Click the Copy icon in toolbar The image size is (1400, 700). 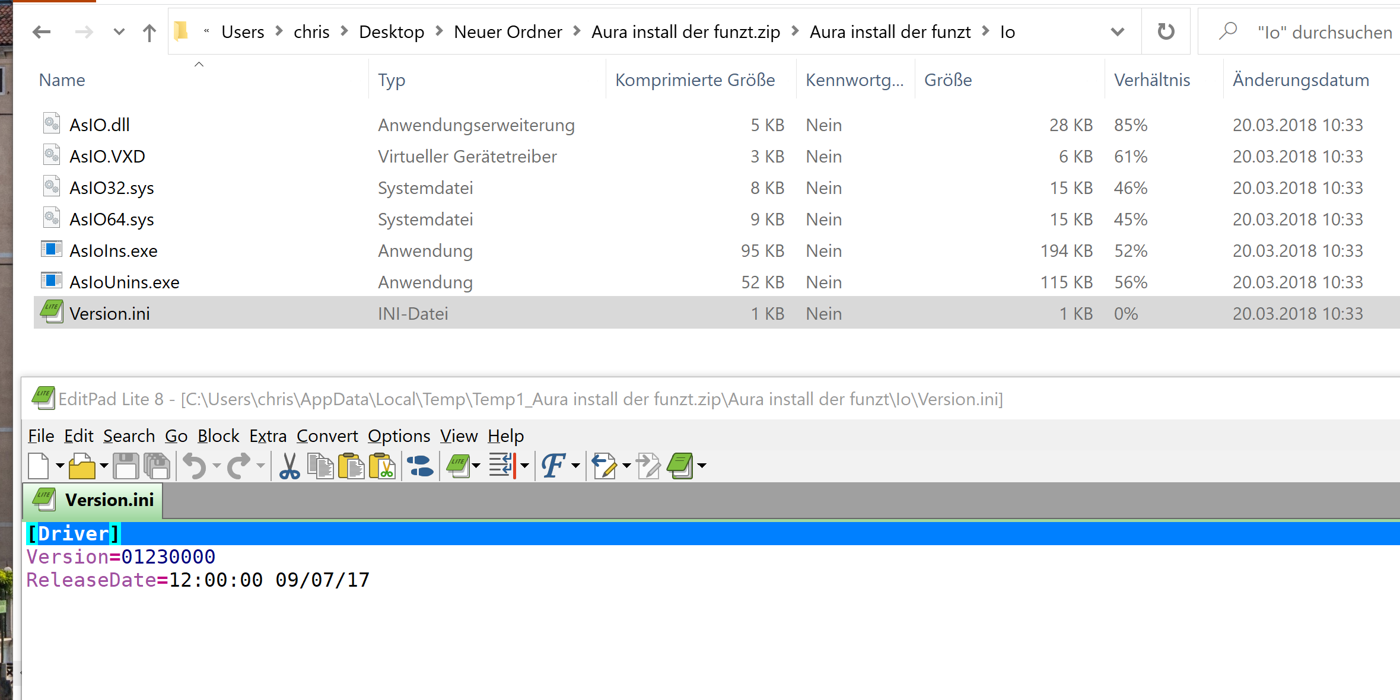[x=320, y=466]
